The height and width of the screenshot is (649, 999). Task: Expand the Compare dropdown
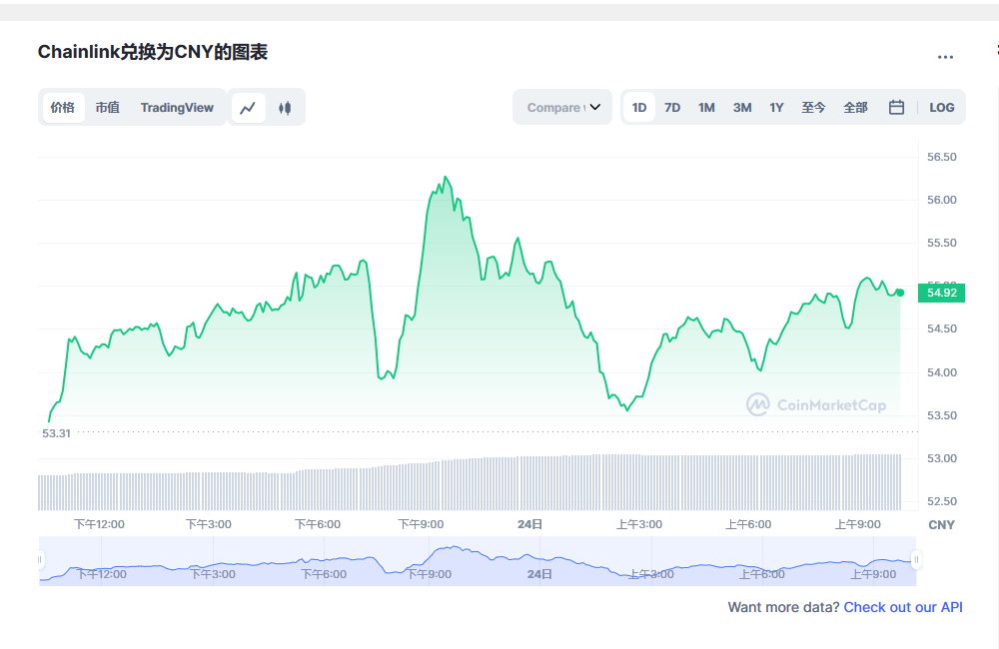coord(562,107)
